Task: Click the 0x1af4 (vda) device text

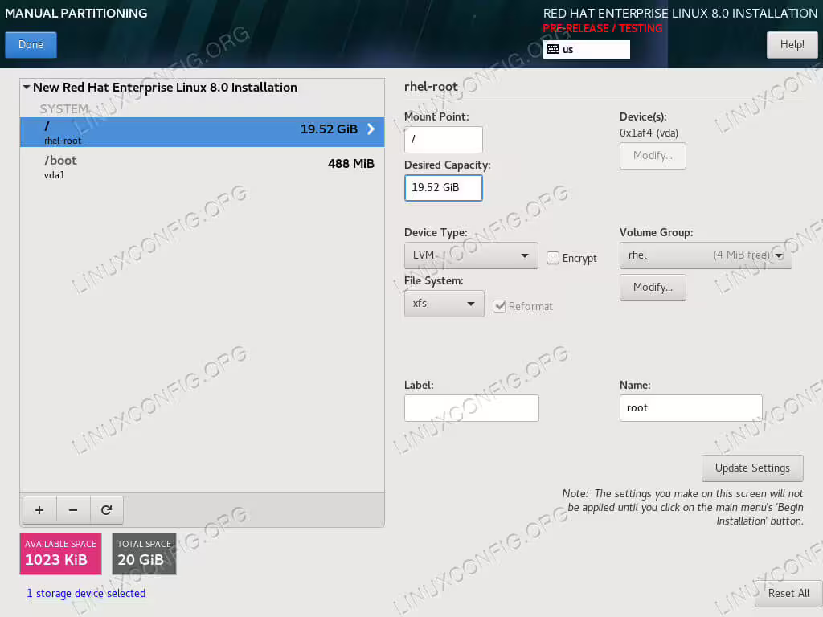Action: point(649,133)
